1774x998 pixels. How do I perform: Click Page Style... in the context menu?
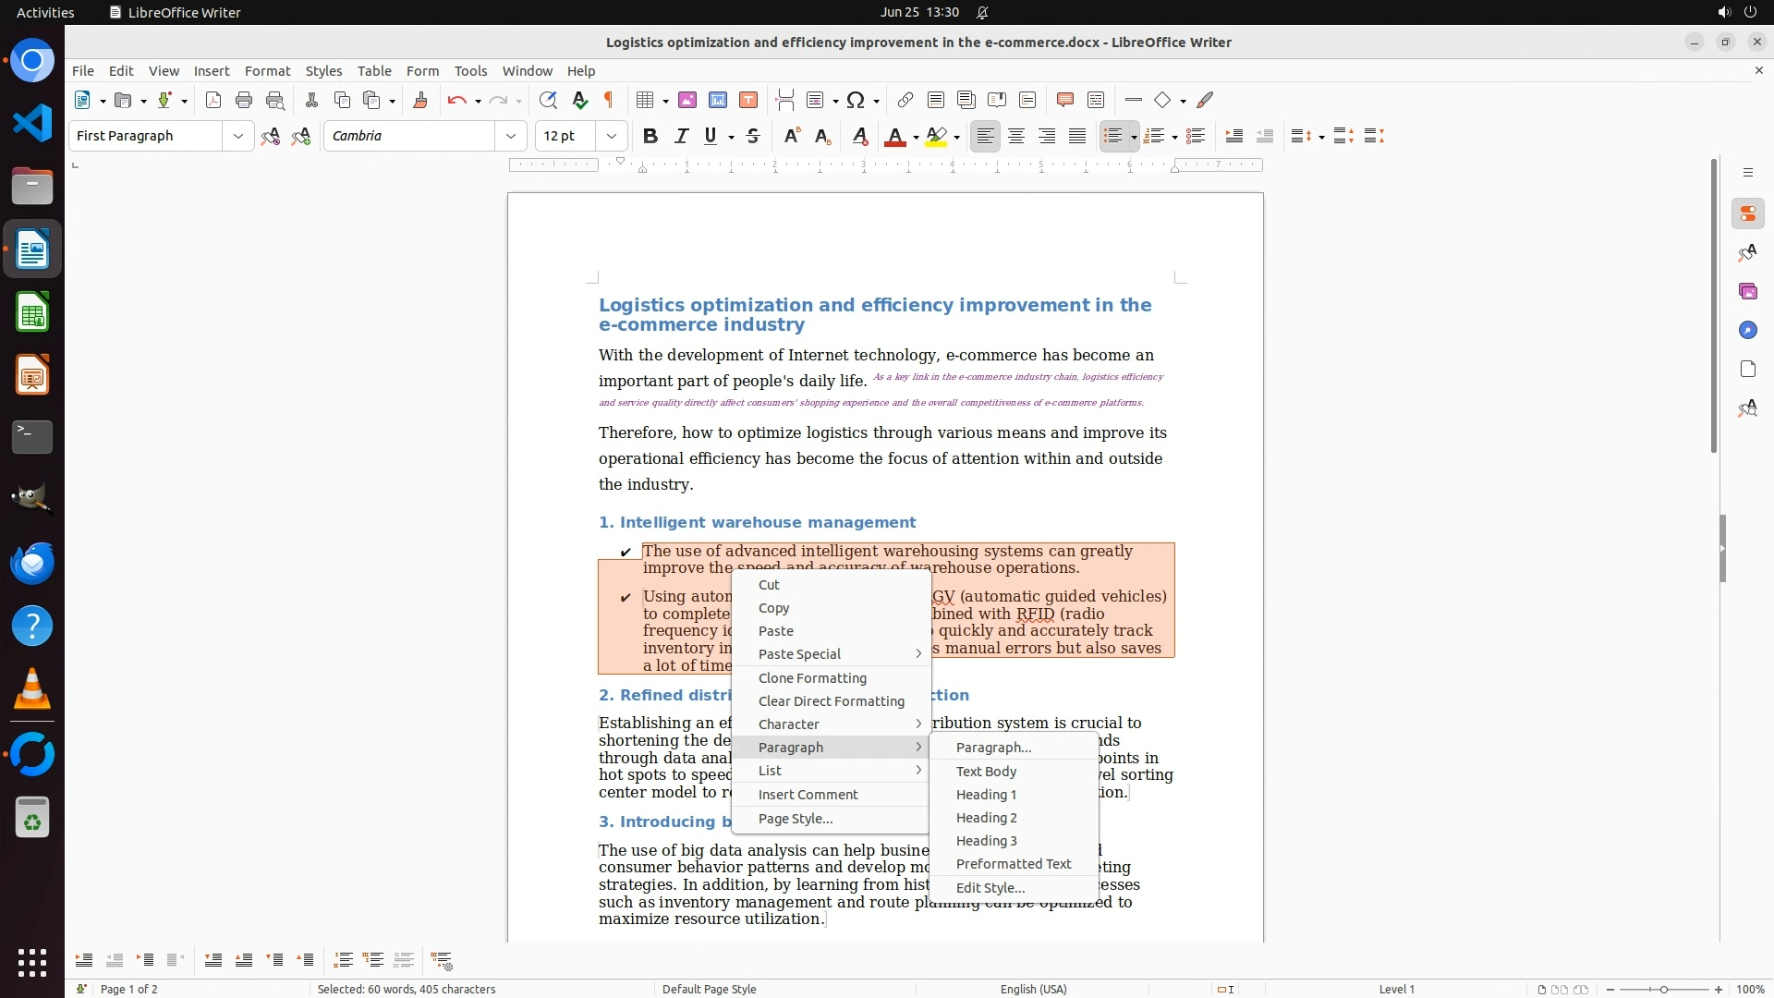click(795, 818)
